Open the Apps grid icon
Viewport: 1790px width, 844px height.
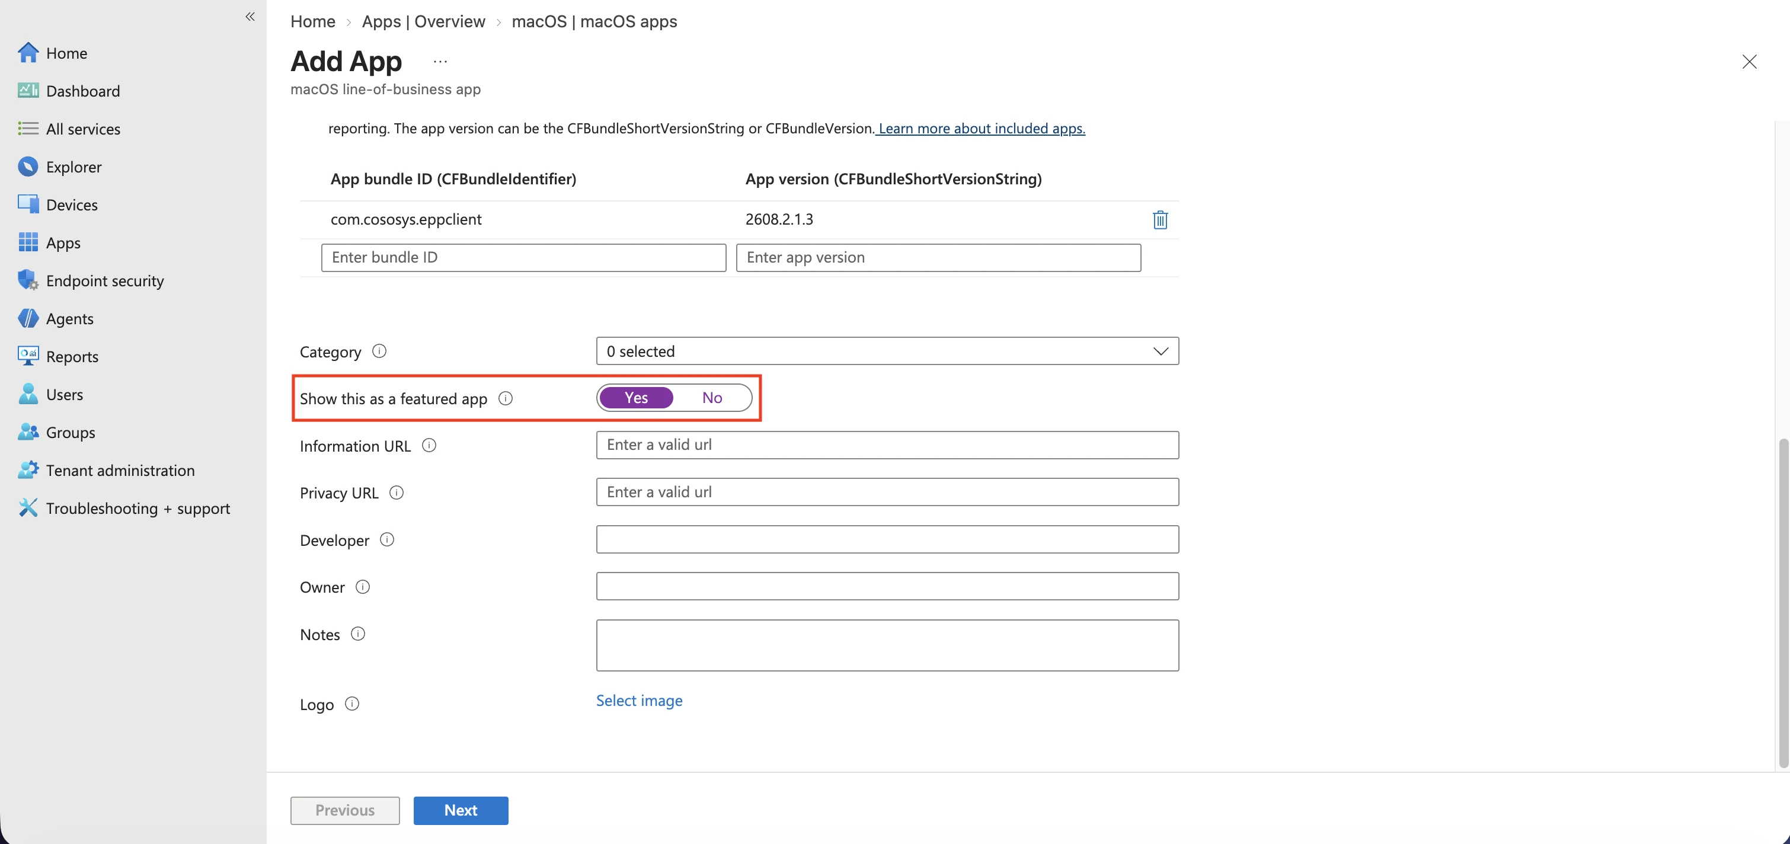(x=28, y=242)
